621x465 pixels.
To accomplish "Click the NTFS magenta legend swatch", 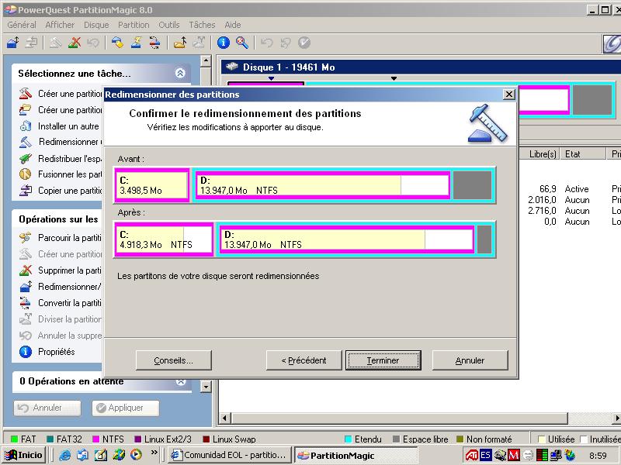I will (95, 439).
